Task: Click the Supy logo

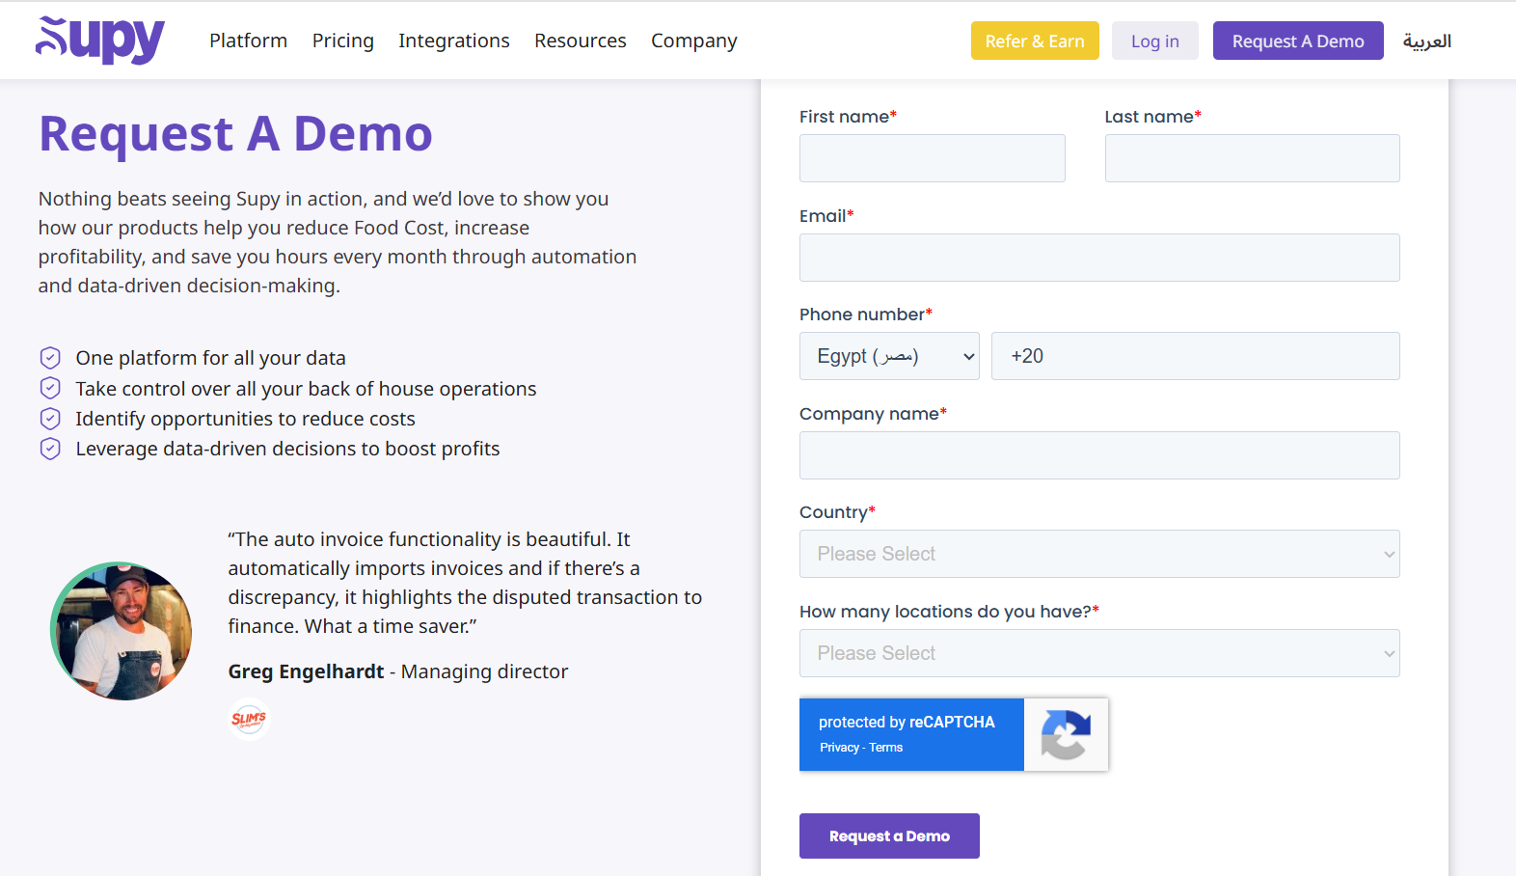Action: tap(100, 41)
